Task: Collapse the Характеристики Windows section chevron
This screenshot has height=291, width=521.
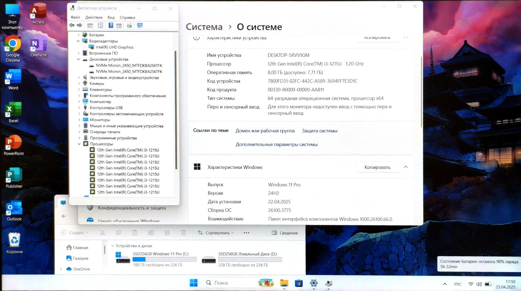Action: point(406,167)
